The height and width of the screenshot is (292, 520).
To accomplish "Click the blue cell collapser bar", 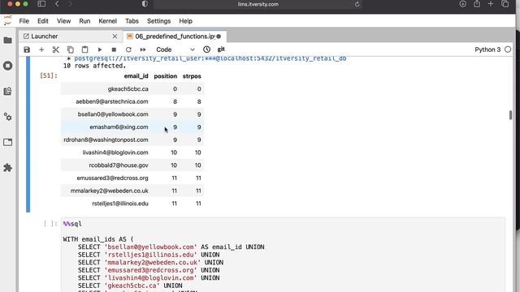I will pos(28,134).
